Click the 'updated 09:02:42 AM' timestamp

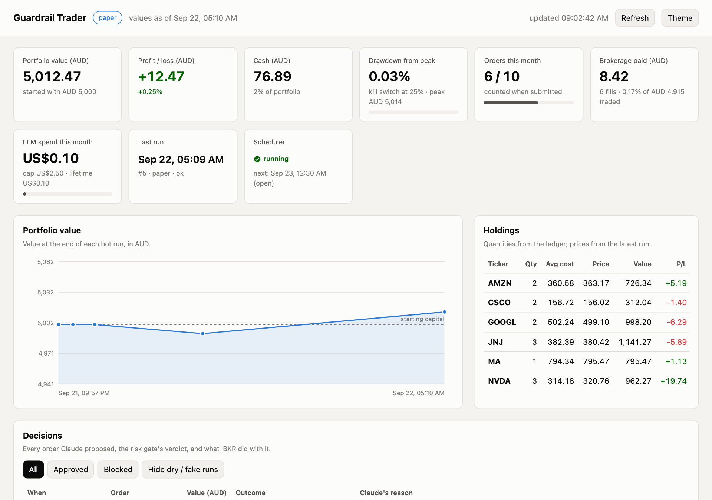pos(568,18)
